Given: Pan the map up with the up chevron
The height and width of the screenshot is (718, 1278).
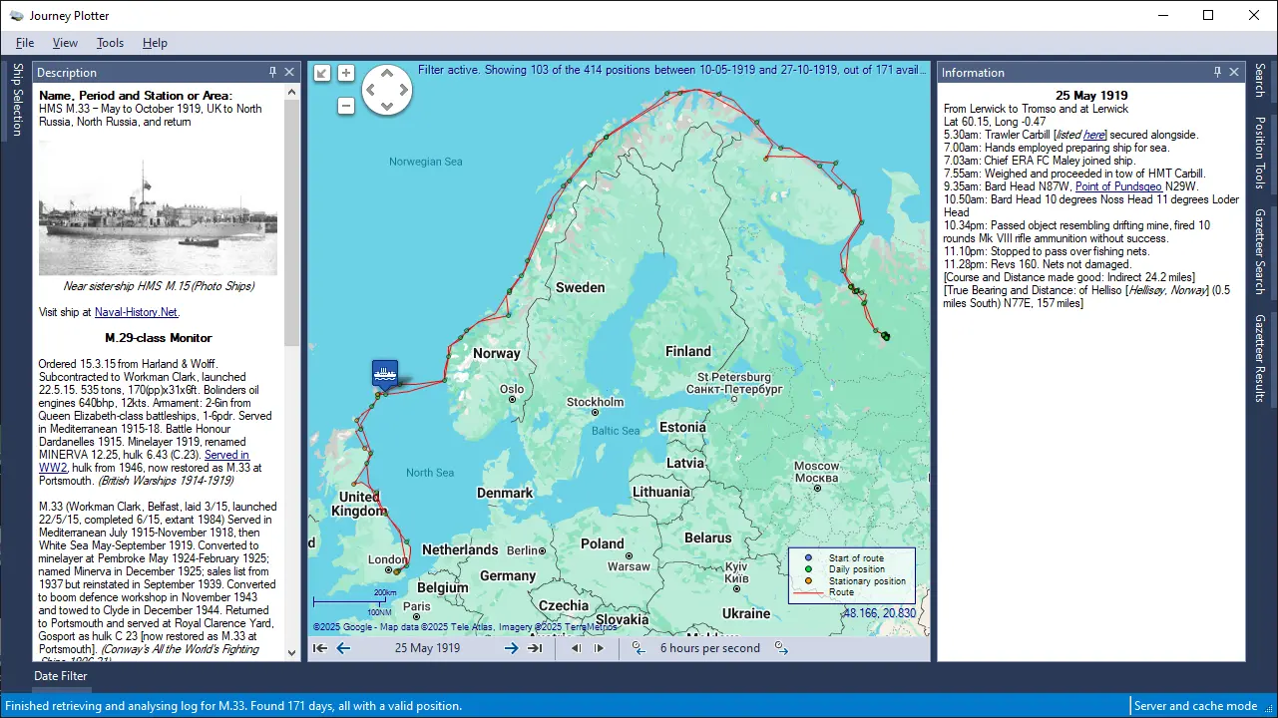Looking at the screenshot, I should coord(386,75).
